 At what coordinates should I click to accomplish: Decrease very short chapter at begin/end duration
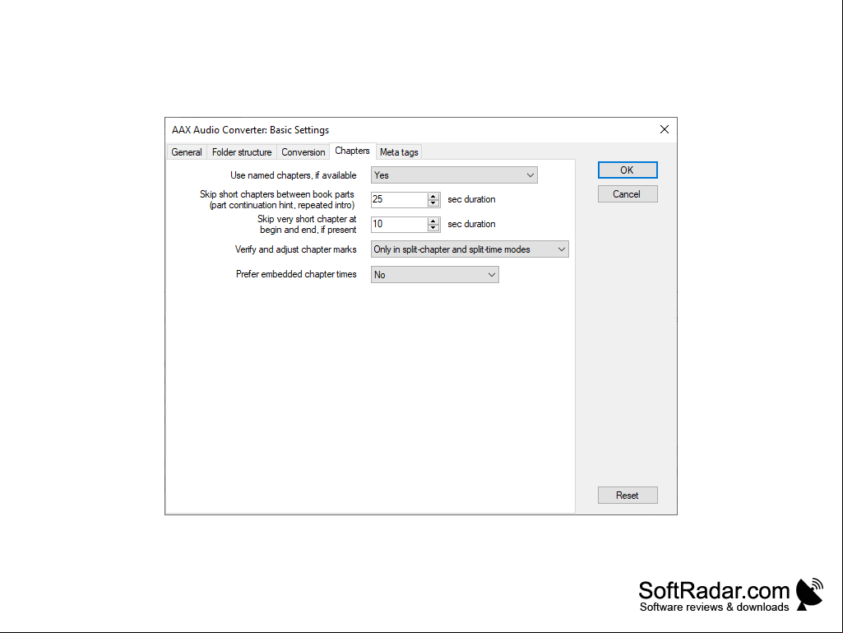click(x=433, y=228)
